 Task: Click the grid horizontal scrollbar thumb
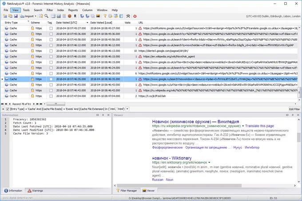[x=56, y=104]
